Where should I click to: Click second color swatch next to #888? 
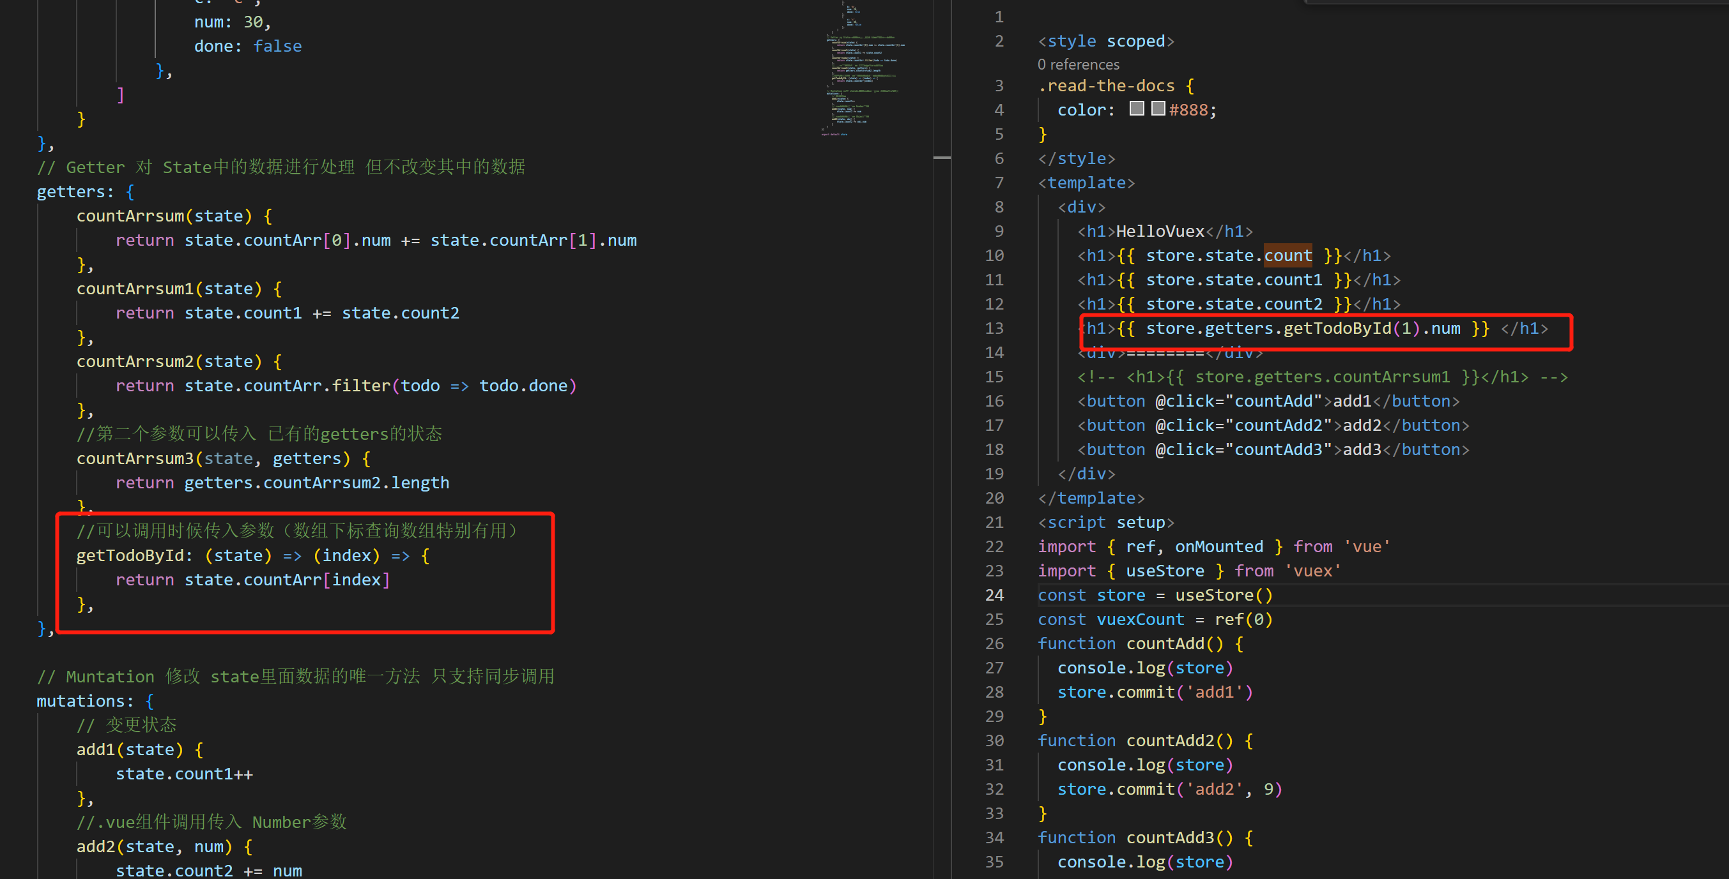1158,109
